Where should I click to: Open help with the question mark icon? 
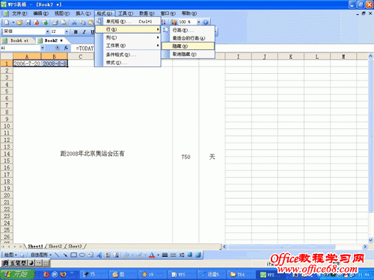[206, 22]
